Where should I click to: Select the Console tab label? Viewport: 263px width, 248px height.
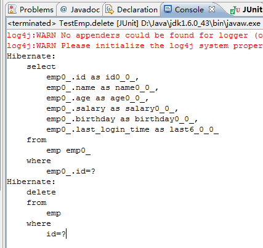(x=189, y=10)
